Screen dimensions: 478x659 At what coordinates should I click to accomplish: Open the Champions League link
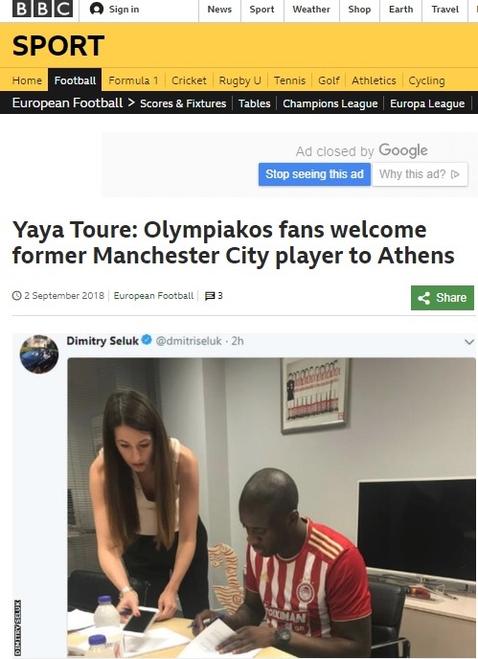(330, 103)
